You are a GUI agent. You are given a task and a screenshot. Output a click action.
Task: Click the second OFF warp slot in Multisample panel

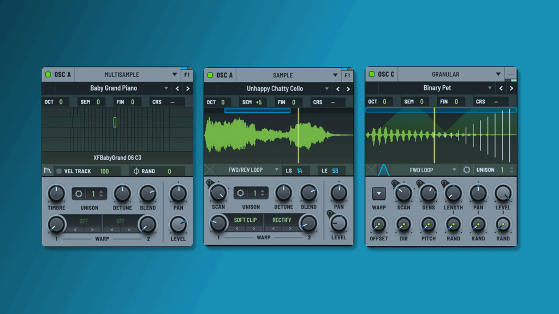[121, 221]
